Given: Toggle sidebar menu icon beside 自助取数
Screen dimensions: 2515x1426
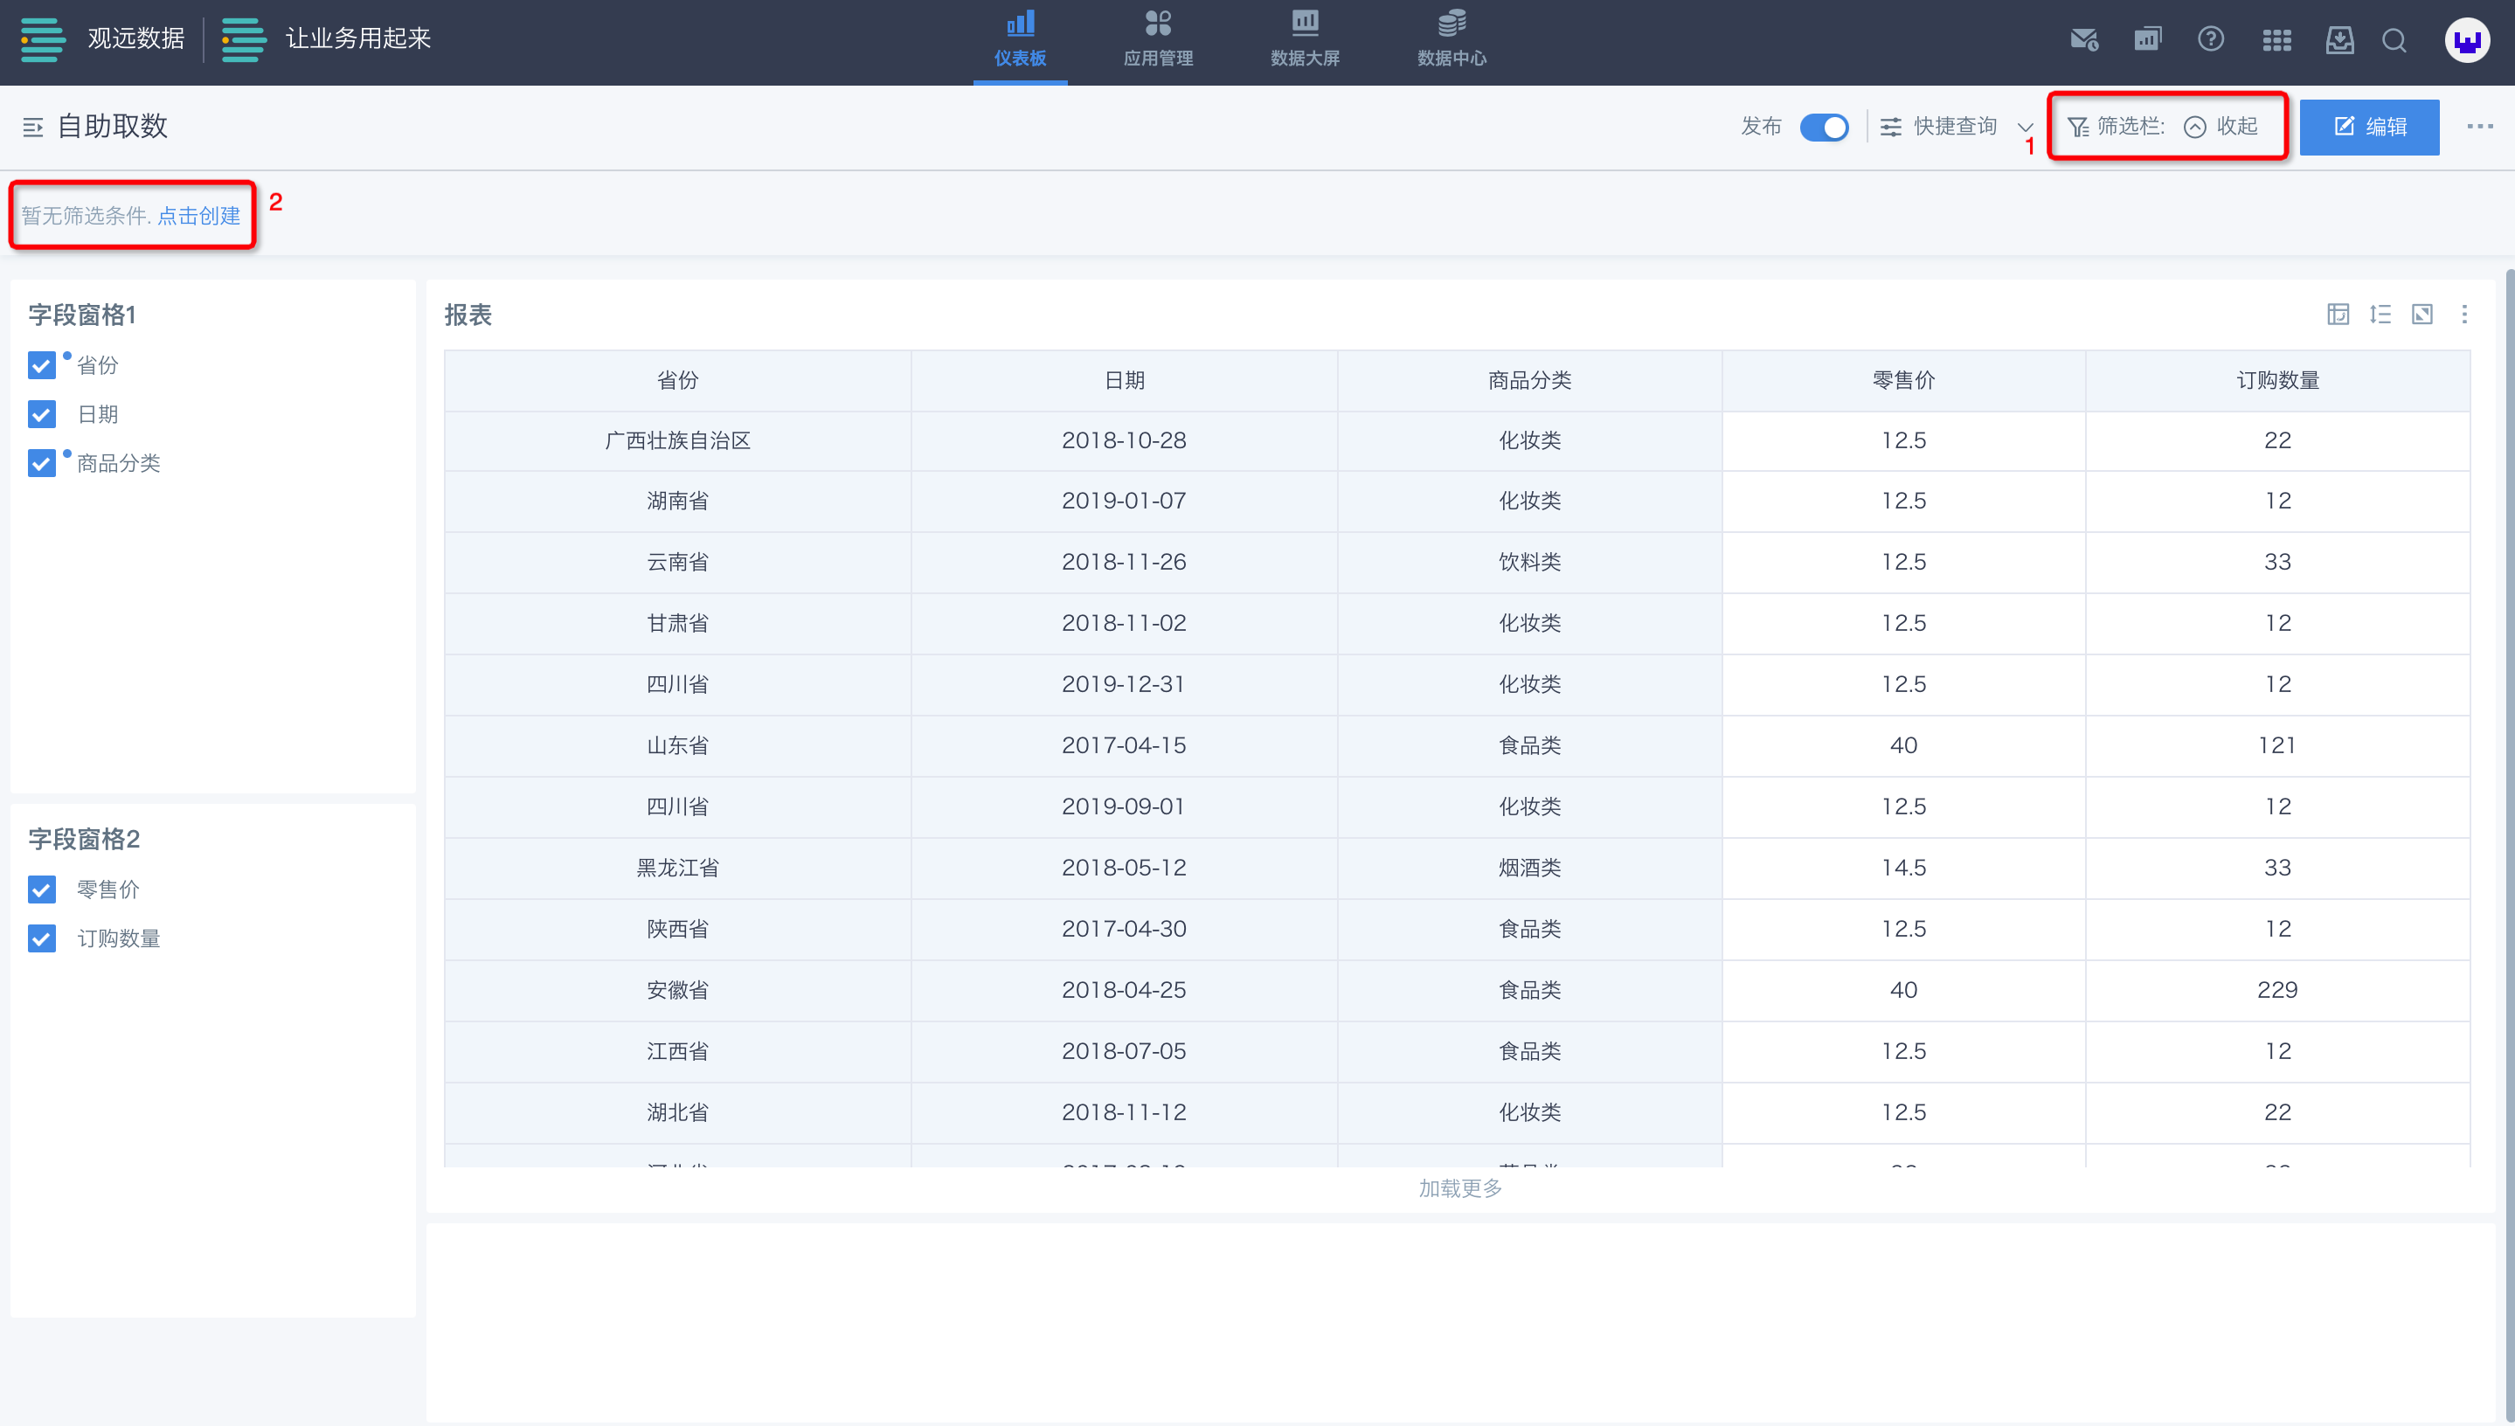Looking at the screenshot, I should tap(33, 128).
